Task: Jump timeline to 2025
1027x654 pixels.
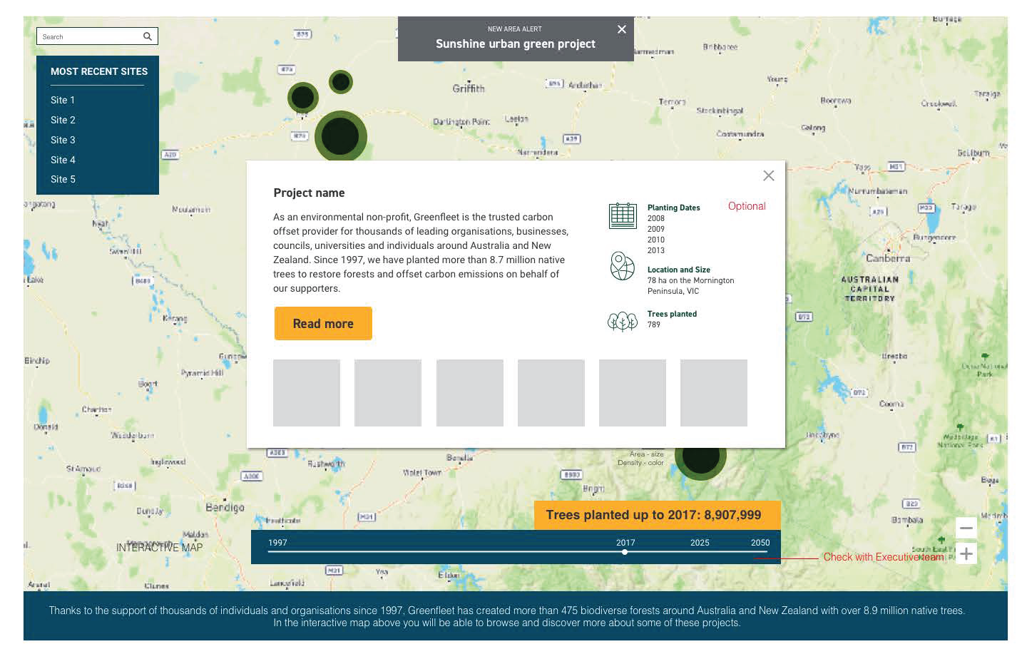Action: (x=700, y=543)
